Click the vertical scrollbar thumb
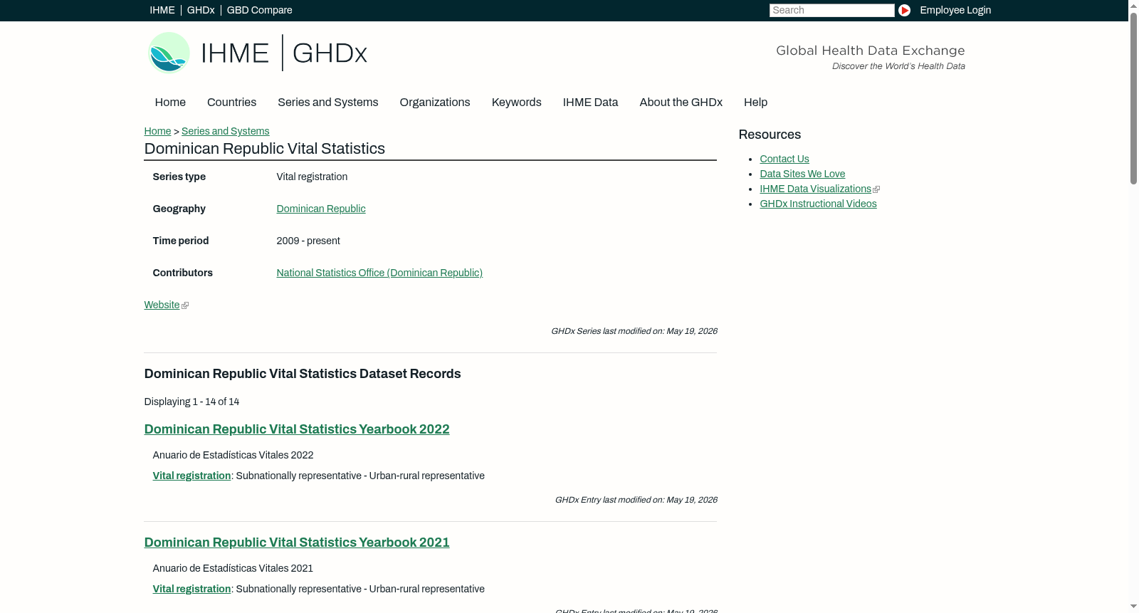The width and height of the screenshot is (1139, 613). pos(1133,98)
